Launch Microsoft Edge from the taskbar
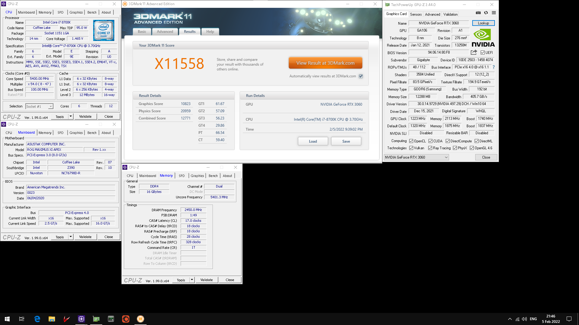Viewport: 579px width, 325px height. point(37,319)
